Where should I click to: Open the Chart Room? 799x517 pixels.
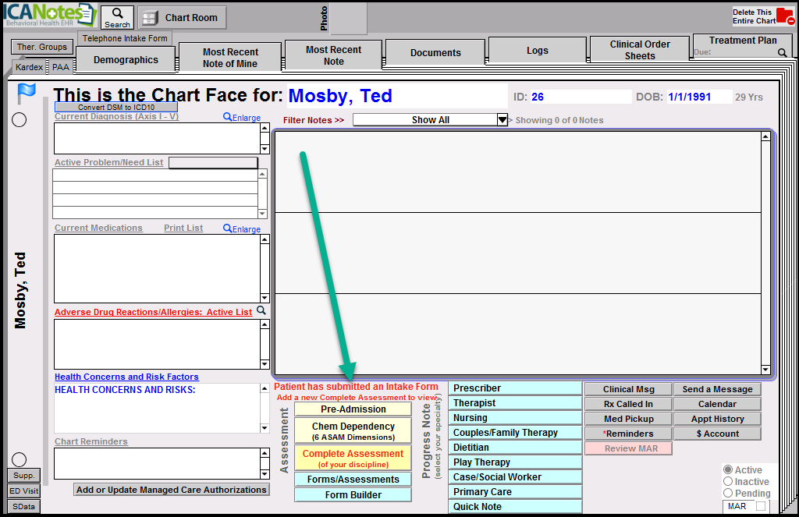click(183, 18)
